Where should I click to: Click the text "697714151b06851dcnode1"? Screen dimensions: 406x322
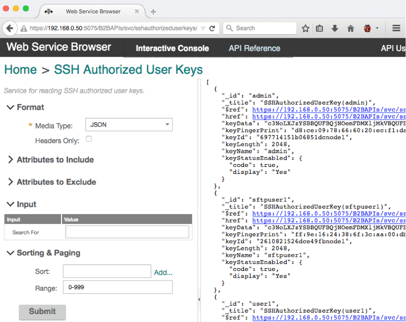(302, 137)
